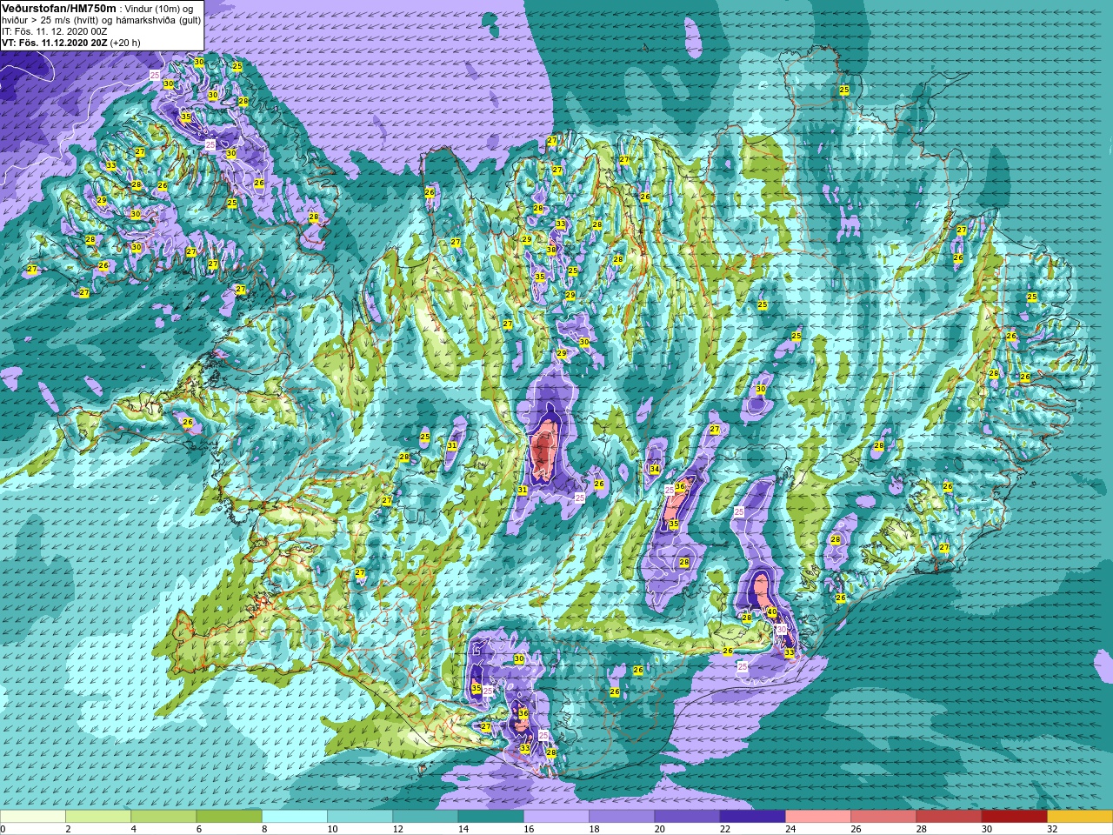Click the 6–8 m/s olive green legend swatch

coord(229,817)
